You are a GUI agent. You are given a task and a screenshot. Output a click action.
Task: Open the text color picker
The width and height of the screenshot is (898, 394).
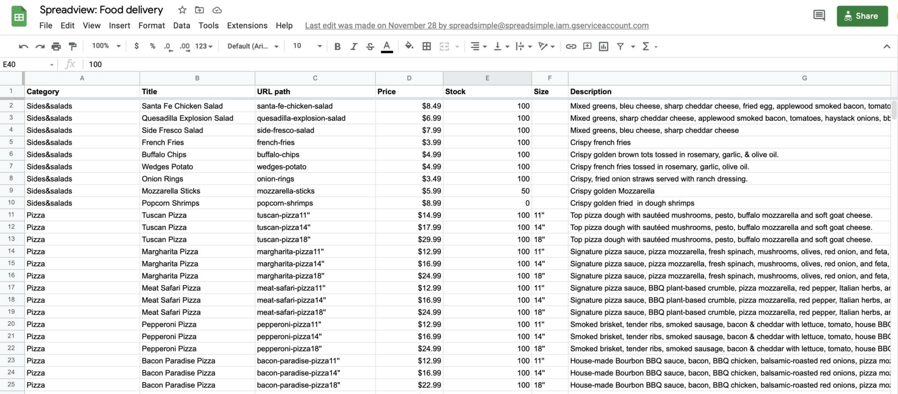click(x=387, y=46)
